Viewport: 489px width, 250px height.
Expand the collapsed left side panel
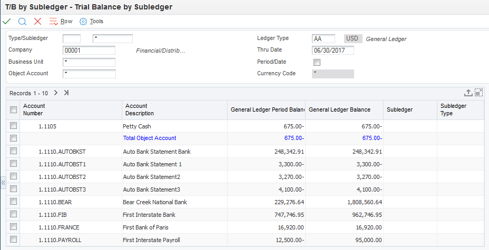(3, 183)
